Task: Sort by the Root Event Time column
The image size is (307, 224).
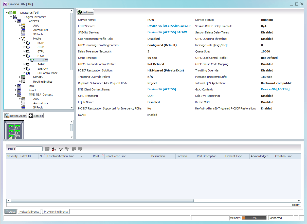Action: click(127, 156)
